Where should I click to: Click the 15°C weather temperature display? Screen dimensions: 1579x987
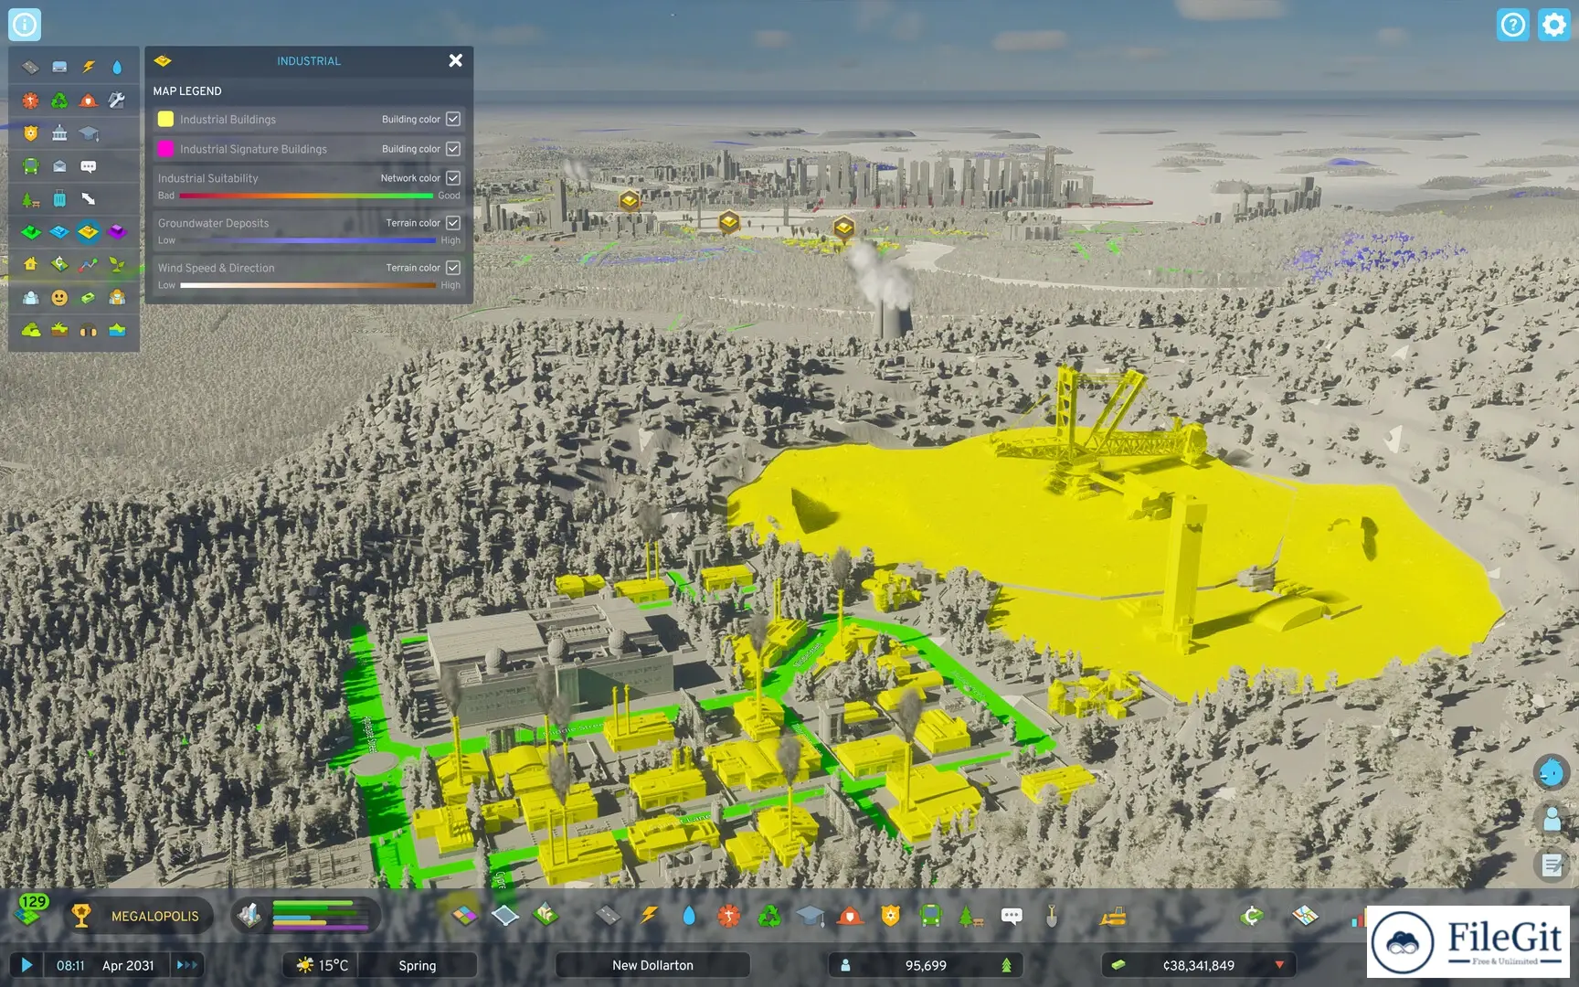(x=322, y=964)
